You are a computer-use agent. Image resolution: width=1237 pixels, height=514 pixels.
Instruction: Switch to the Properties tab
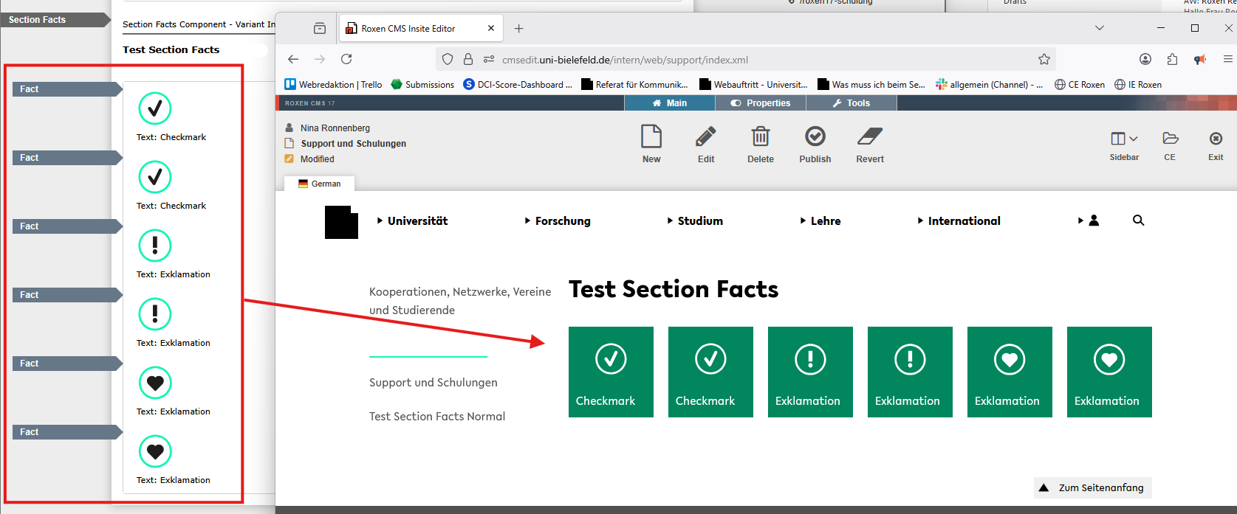point(761,103)
